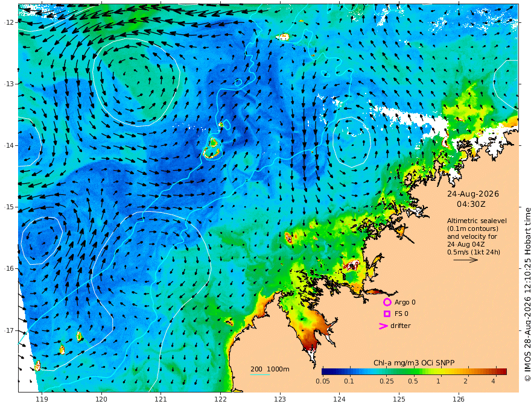Screen dimensions: 531x410
Task: Click the 0.5m/s velocity reference arrow
Action: [x=466, y=260]
